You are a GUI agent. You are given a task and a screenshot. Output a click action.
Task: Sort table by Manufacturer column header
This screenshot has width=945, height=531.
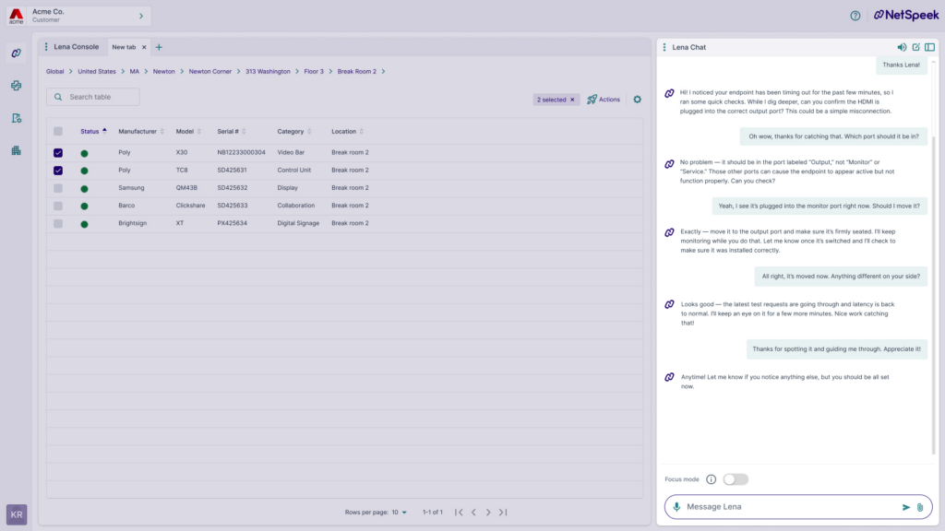click(138, 132)
